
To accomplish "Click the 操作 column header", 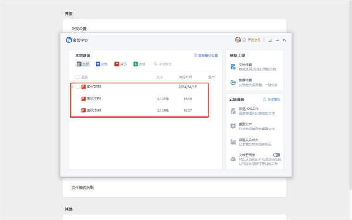I will [211, 77].
